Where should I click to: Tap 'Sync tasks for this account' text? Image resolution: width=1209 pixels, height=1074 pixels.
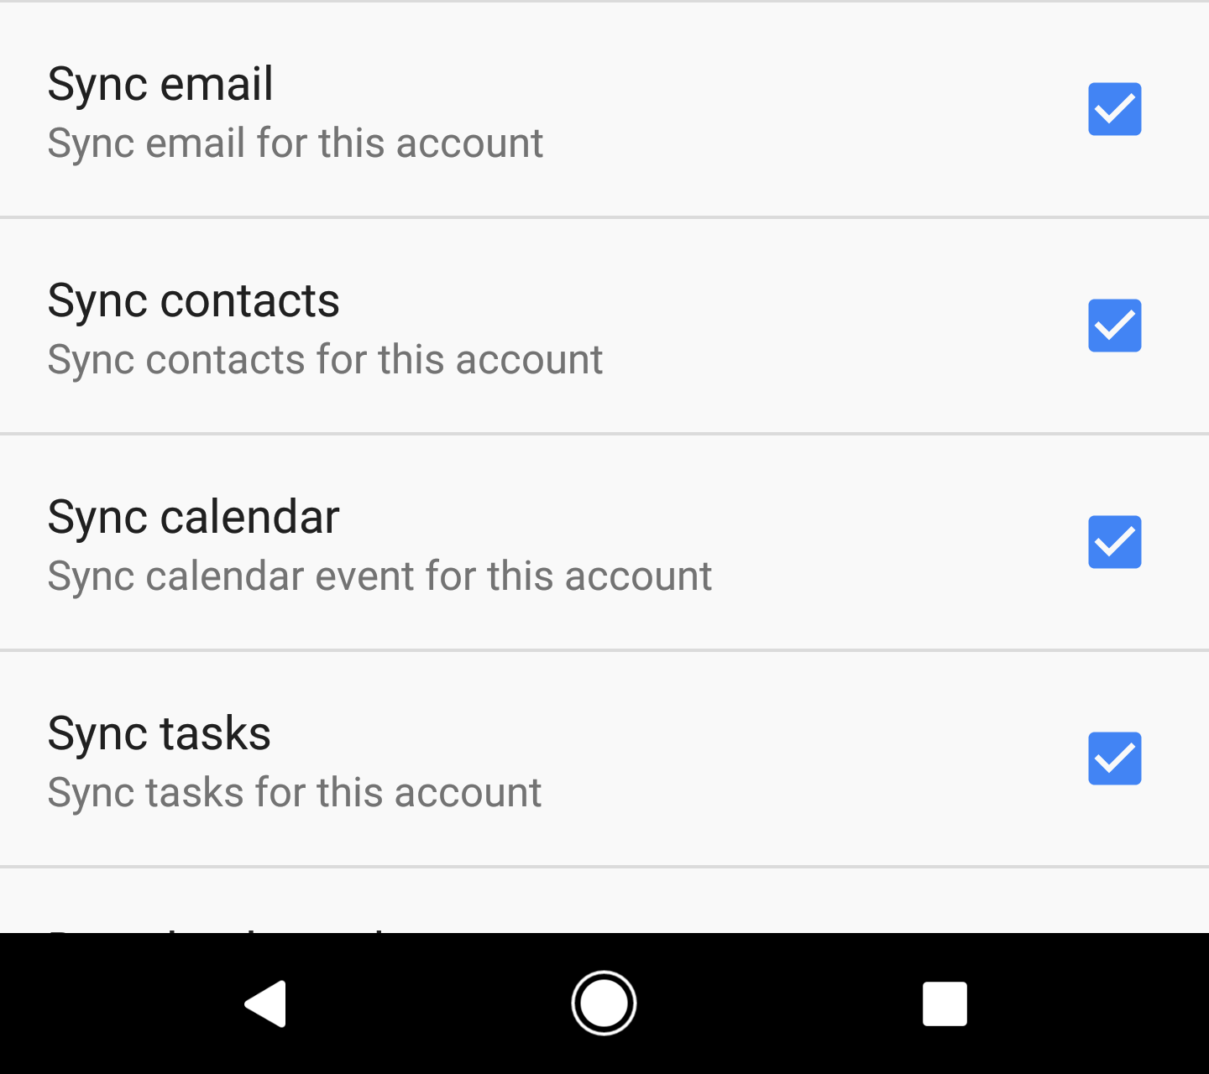coord(295,793)
